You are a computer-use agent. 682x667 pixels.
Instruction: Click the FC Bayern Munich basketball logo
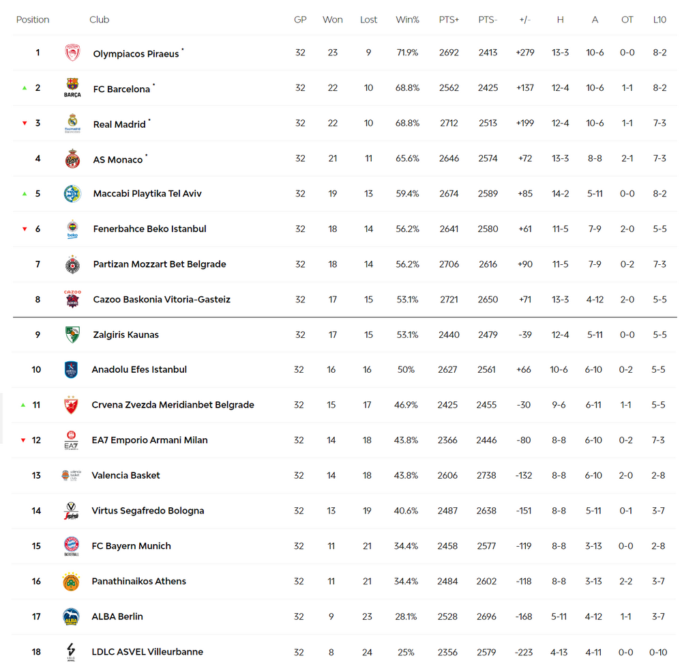tap(72, 546)
